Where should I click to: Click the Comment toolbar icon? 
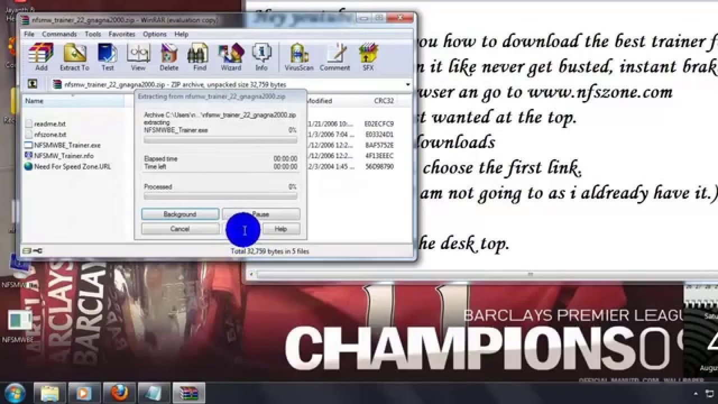click(335, 57)
